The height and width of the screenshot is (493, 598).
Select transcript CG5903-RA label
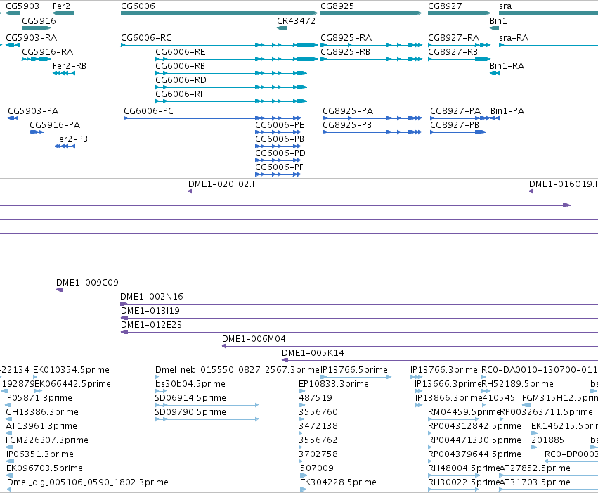point(32,38)
